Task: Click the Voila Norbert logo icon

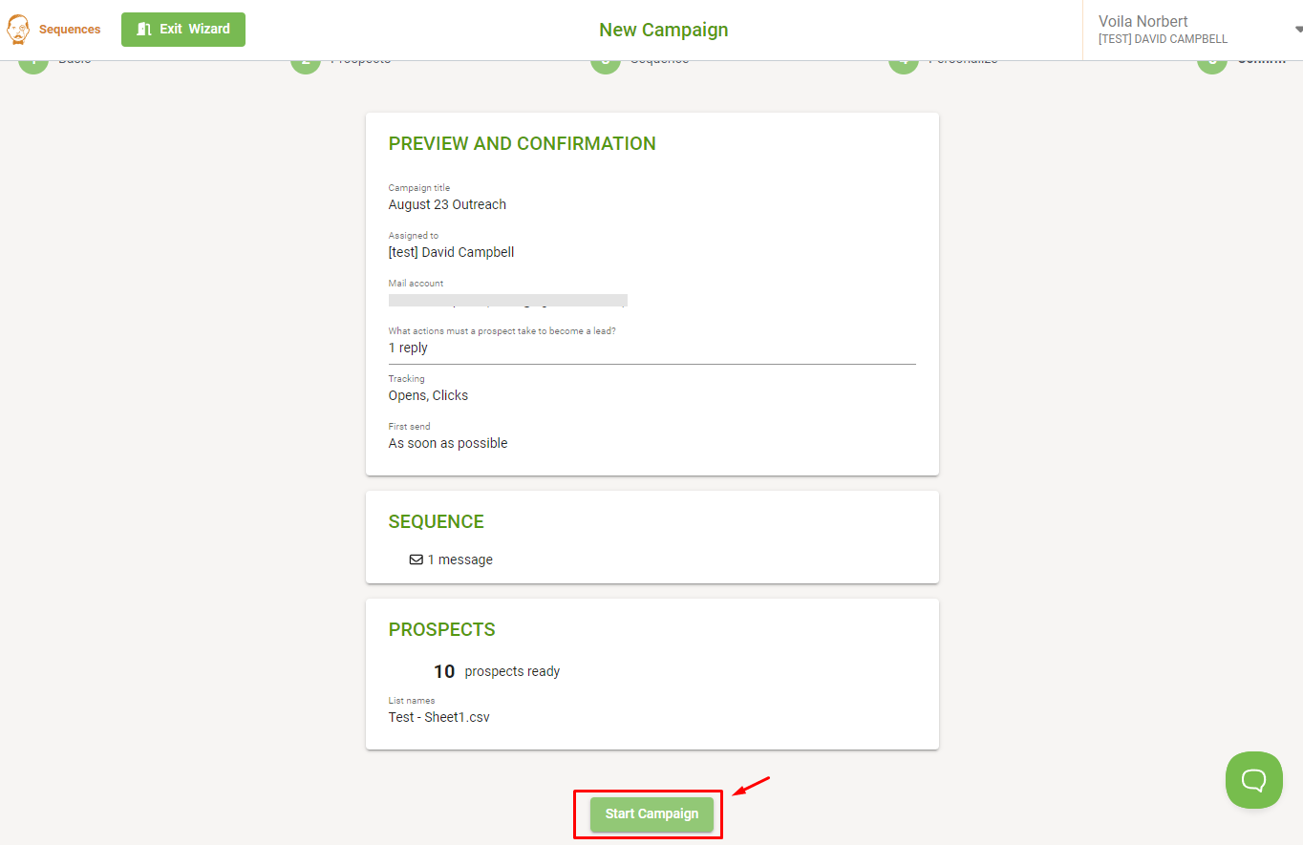Action: coord(17,29)
